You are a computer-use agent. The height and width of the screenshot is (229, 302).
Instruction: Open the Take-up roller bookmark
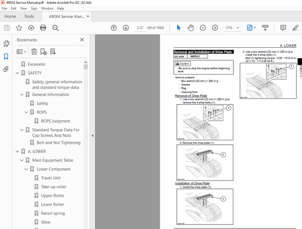pos(54,187)
